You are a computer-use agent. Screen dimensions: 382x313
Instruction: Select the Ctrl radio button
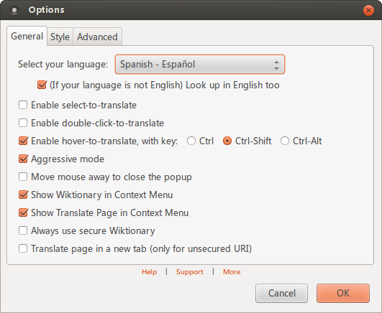tap(191, 141)
